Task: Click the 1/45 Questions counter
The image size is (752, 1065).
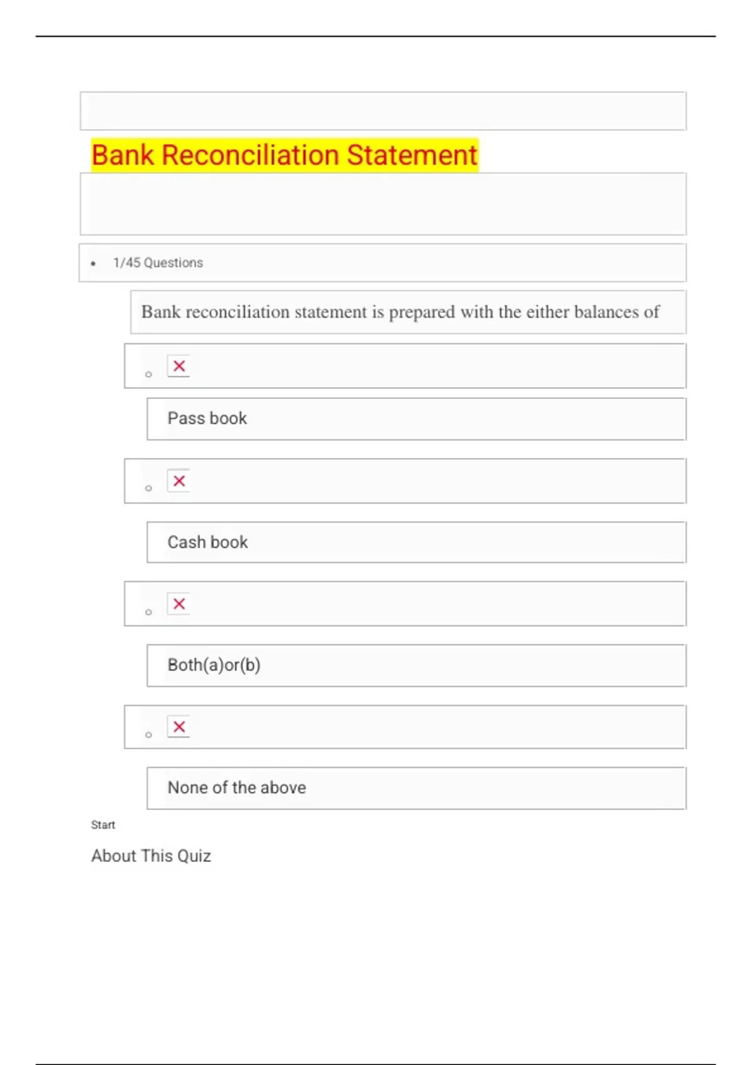Action: [158, 263]
